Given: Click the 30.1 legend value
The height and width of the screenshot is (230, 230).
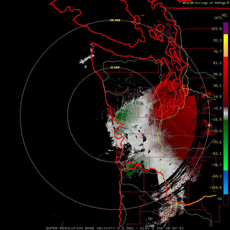Looking at the screenshot, I should (x=217, y=86).
